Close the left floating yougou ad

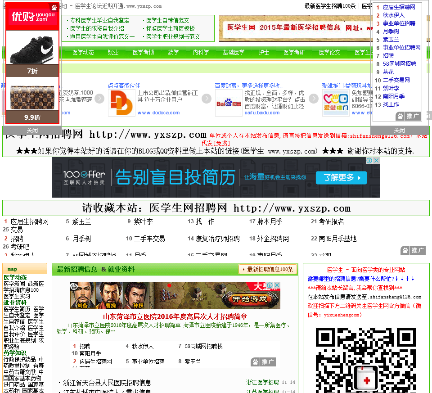[32, 130]
